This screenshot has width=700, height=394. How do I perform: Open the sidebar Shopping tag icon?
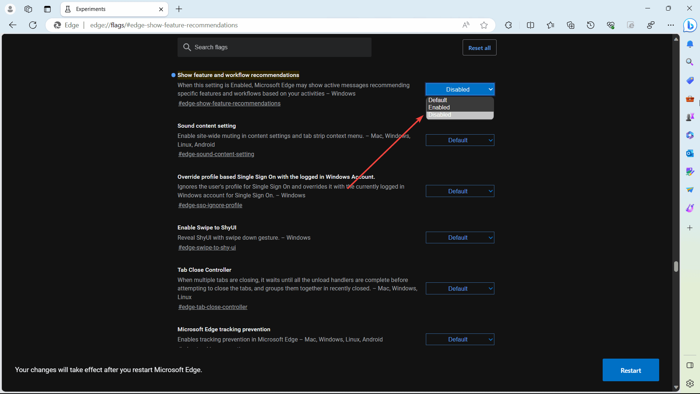point(690,80)
